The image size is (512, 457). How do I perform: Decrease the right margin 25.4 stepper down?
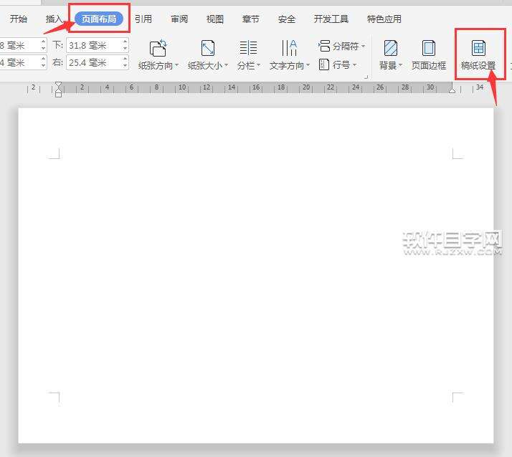[x=125, y=66]
